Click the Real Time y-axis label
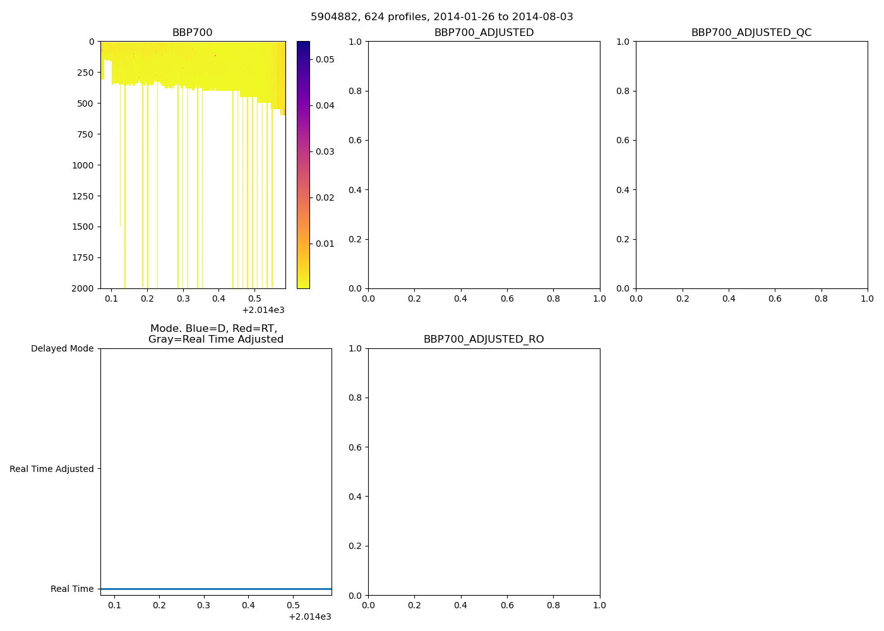Image resolution: width=884 pixels, height=631 pixels. pos(72,589)
